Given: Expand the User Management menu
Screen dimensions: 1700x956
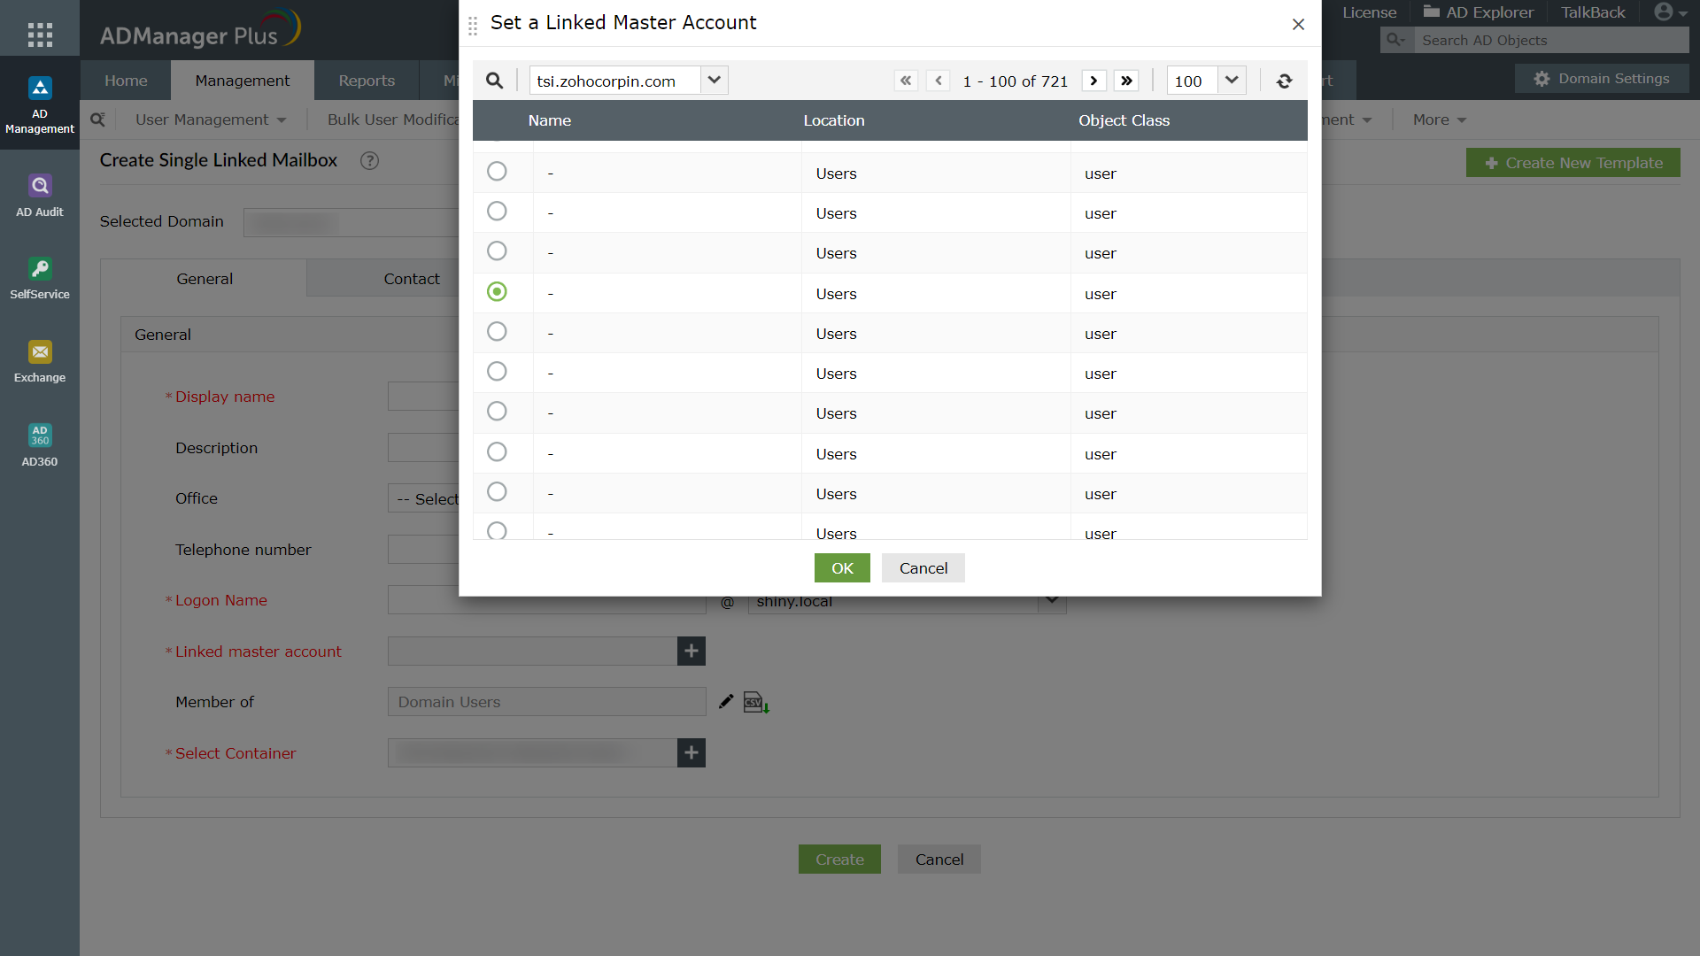Looking at the screenshot, I should pyautogui.click(x=210, y=119).
